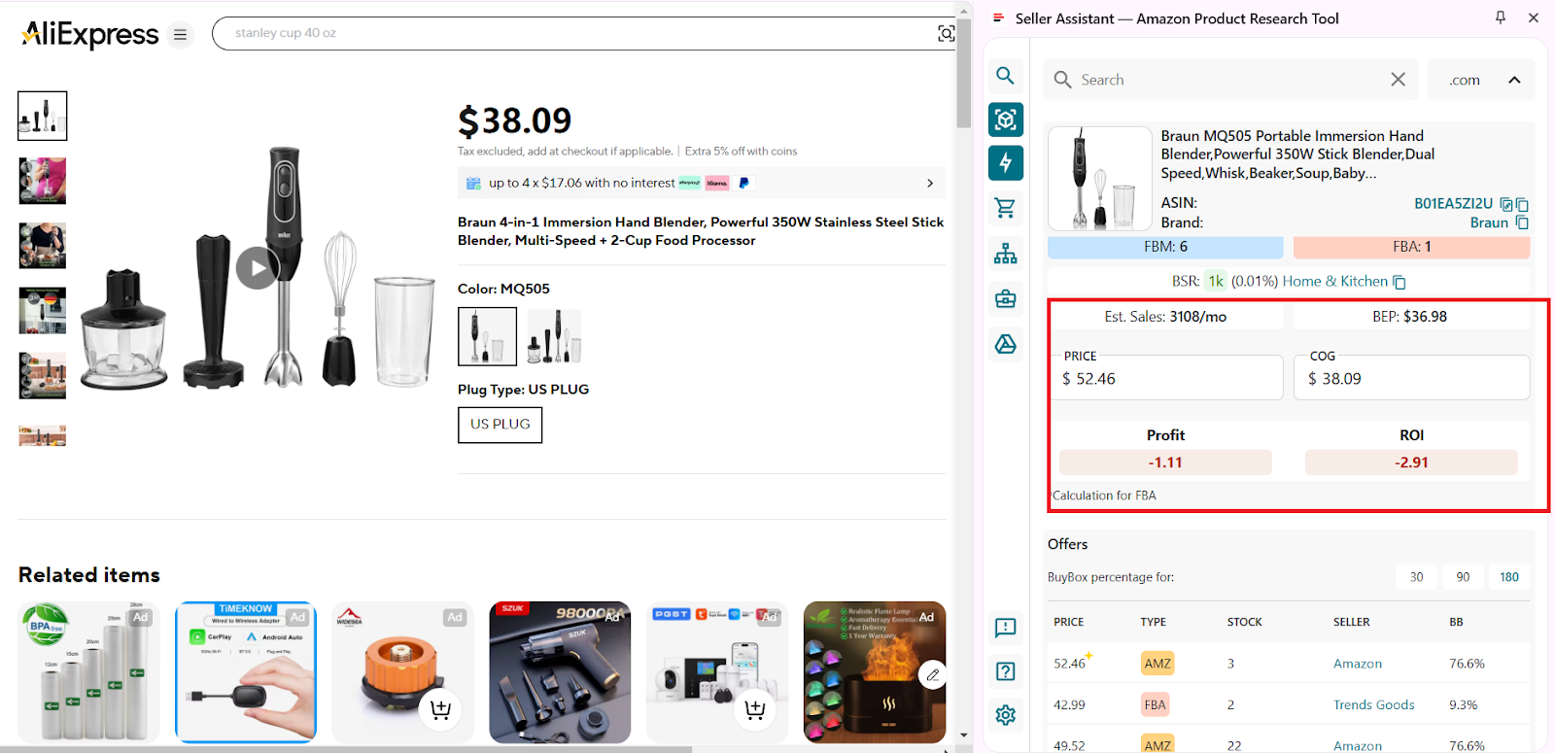Click the page vertical scrollbar thumb
Image resolution: width=1555 pixels, height=753 pixels.
pos(964,73)
